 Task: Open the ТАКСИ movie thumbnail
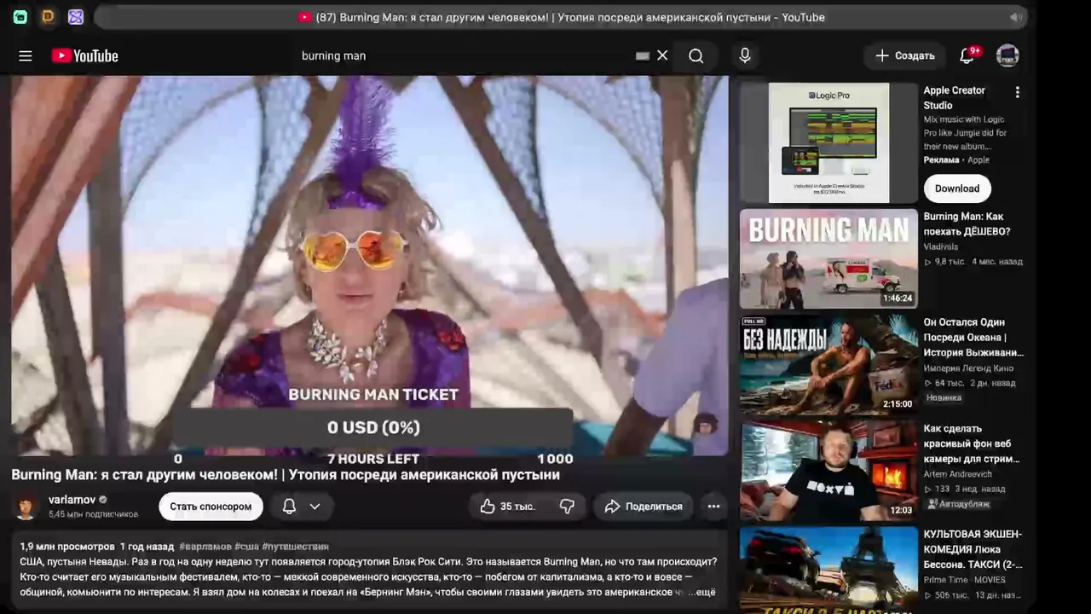[x=828, y=570]
